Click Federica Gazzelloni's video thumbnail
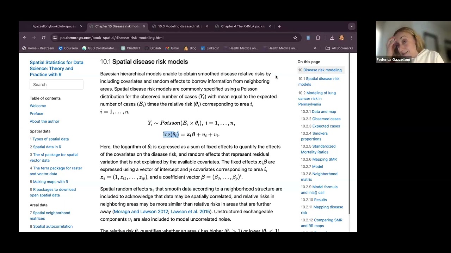Image resolution: width=451 pixels, height=253 pixels. (413, 42)
